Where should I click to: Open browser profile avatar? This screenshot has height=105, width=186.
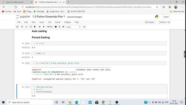pyautogui.click(x=176, y=7)
